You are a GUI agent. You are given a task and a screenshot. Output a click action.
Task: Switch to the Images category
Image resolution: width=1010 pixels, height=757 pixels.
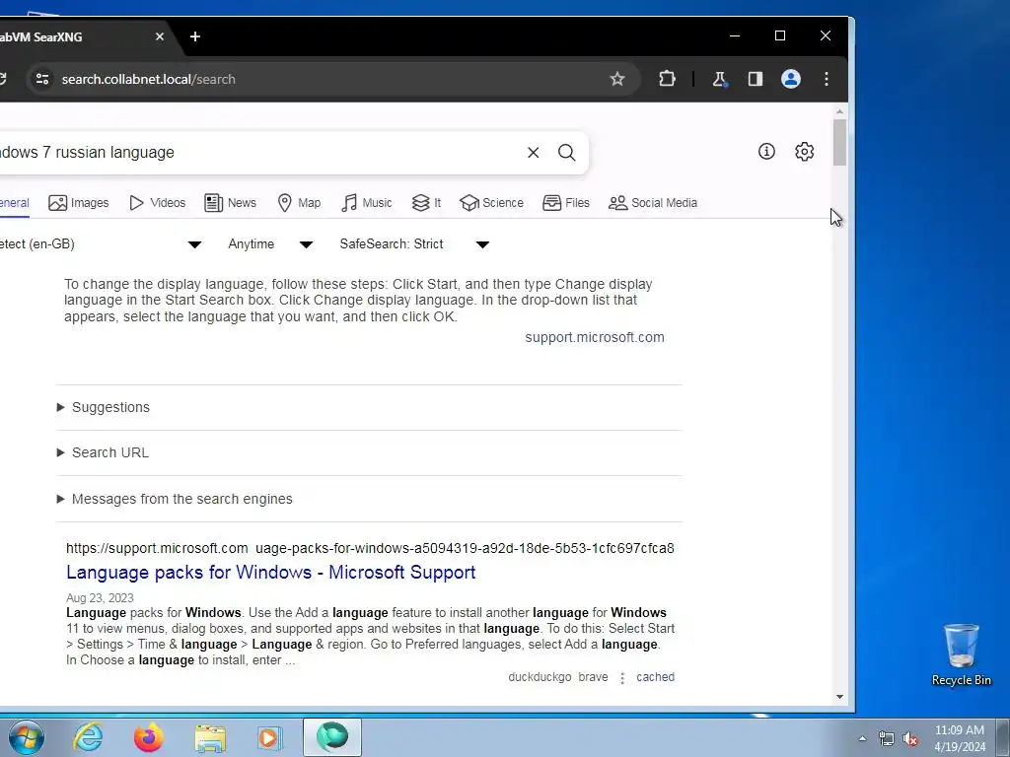(79, 203)
